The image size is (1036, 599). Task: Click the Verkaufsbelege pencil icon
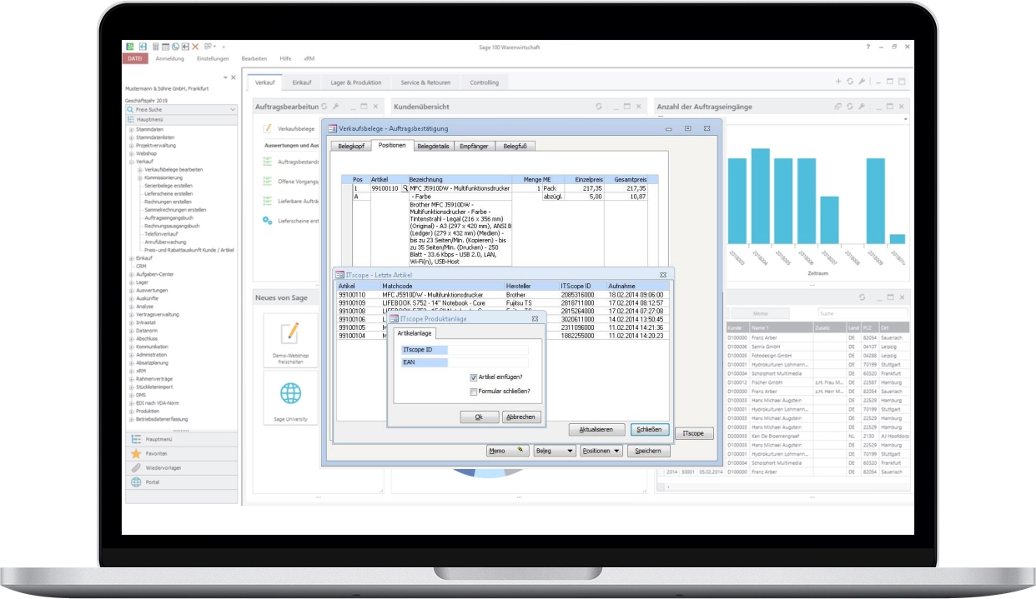click(268, 129)
